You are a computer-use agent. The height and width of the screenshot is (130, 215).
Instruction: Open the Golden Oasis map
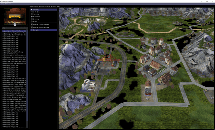14,79
